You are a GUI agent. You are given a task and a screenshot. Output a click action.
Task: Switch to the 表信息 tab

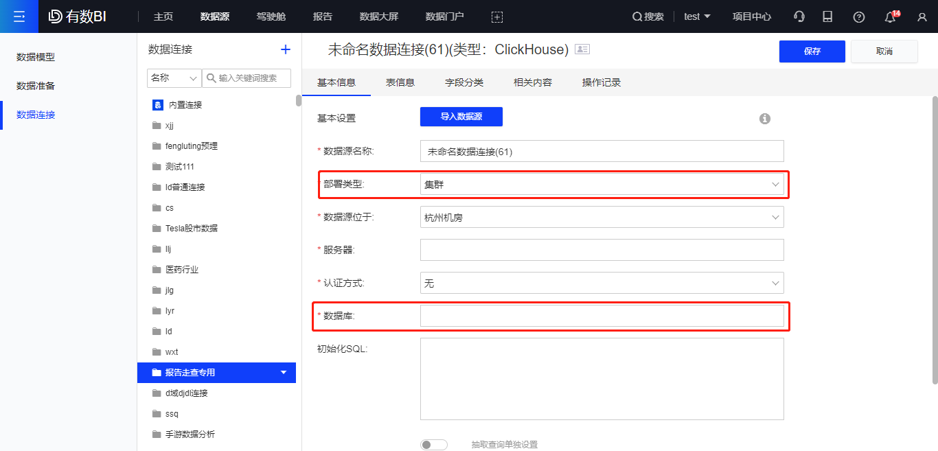point(400,82)
